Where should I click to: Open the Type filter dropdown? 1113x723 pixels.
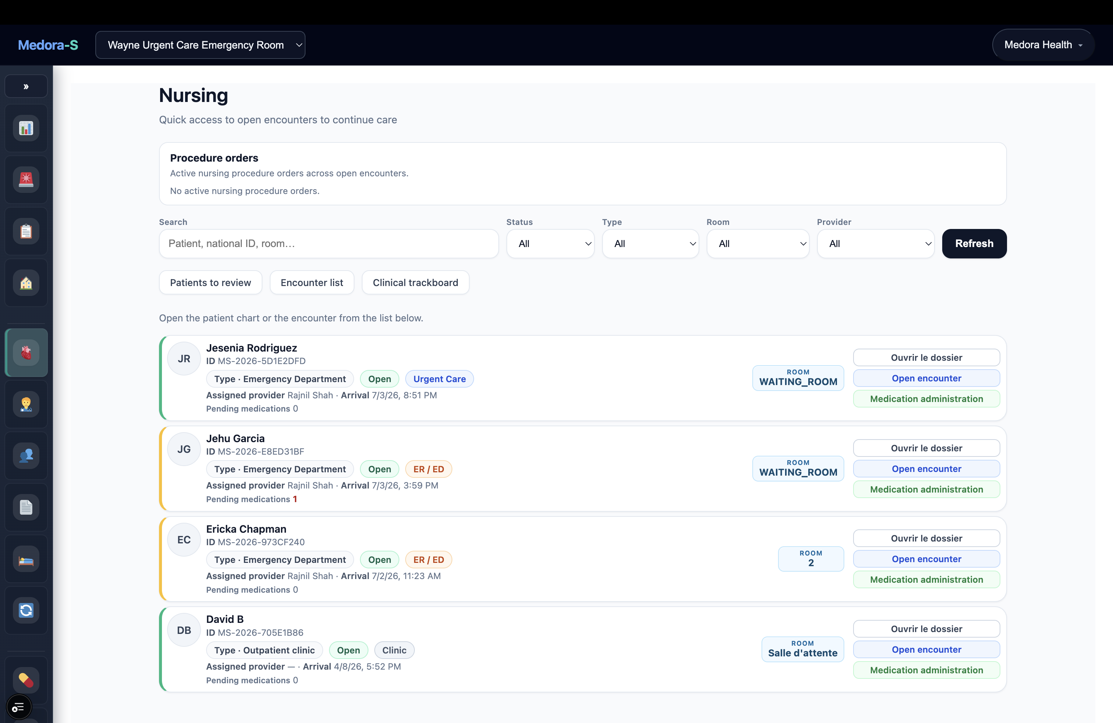click(x=650, y=244)
